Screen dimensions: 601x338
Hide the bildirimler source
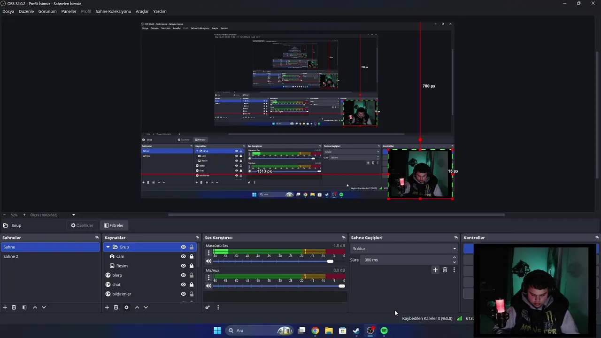click(x=184, y=294)
